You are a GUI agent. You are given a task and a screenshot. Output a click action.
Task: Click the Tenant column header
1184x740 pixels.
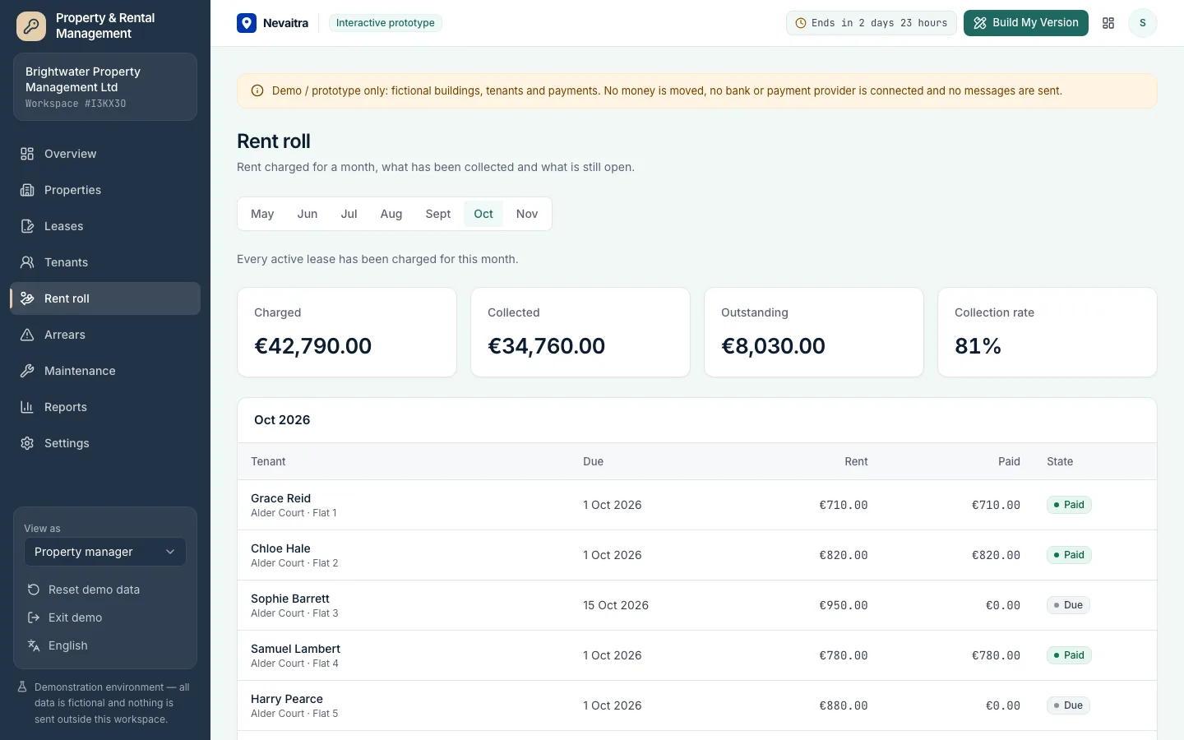coord(268,461)
